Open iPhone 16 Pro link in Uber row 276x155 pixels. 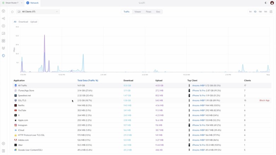click(199, 145)
